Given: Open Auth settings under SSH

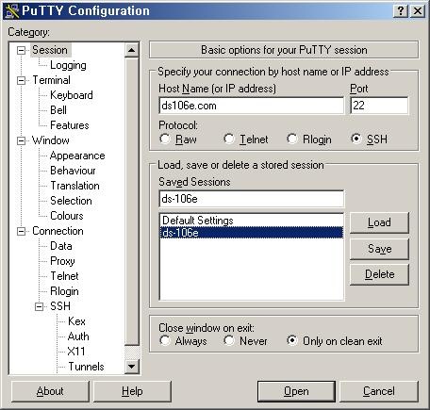Looking at the screenshot, I should (x=78, y=336).
